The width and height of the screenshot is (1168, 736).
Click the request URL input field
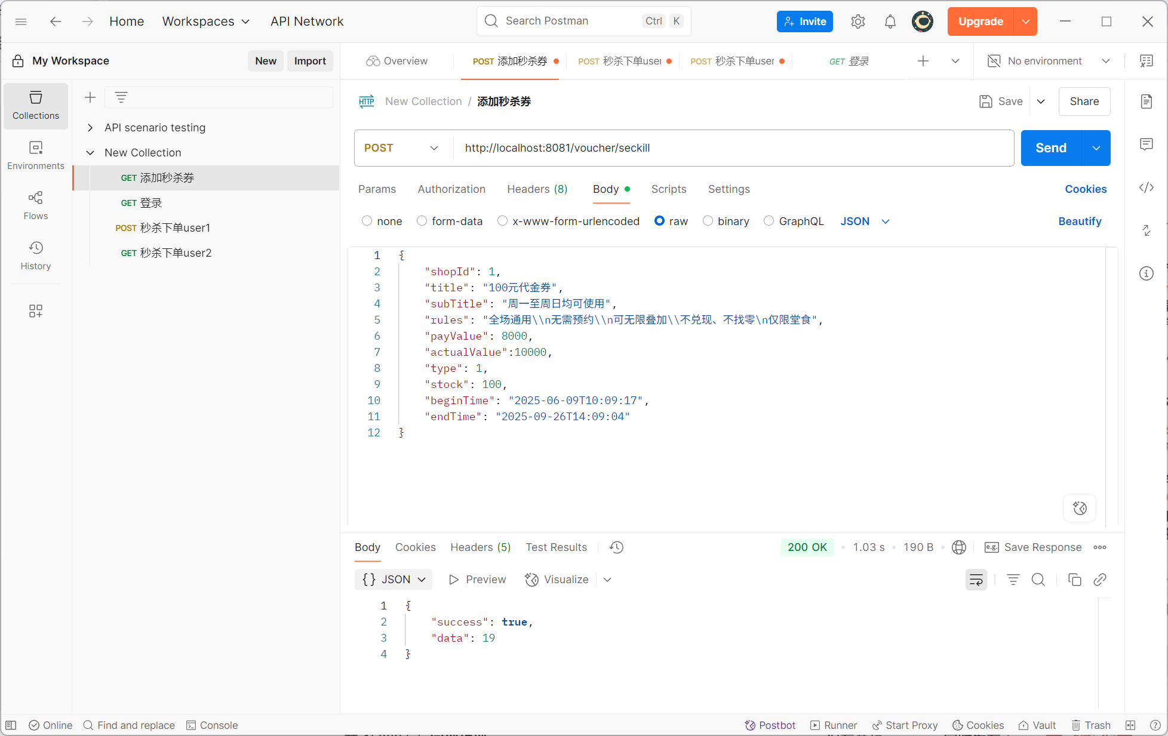pyautogui.click(x=731, y=148)
